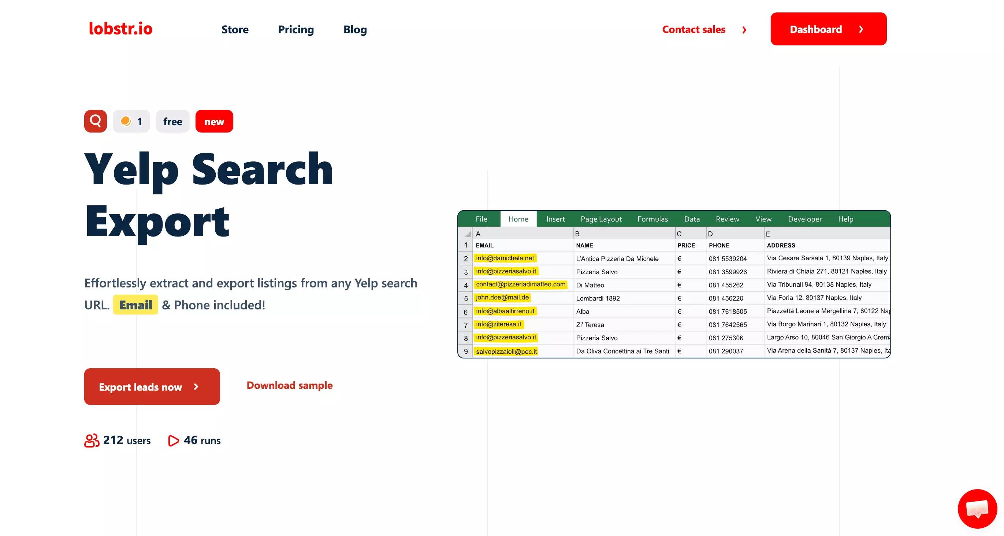The image size is (1004, 536).
Task: Click the Lombardi 1892 cell
Action: click(624, 298)
